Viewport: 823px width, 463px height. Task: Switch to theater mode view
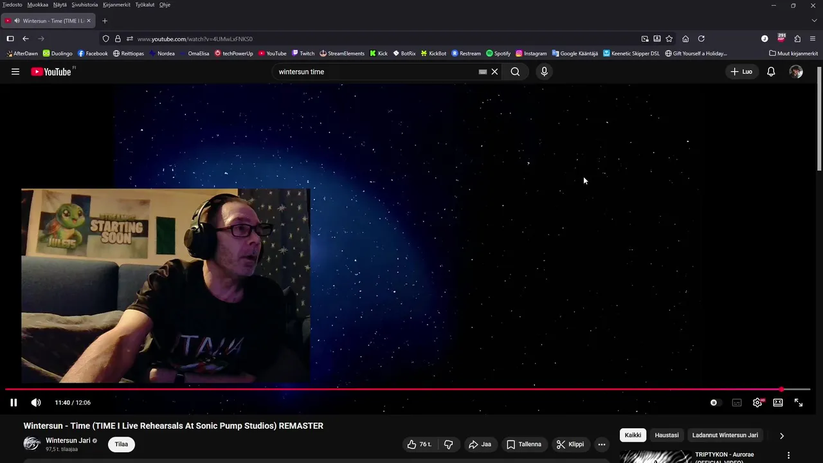point(778,403)
